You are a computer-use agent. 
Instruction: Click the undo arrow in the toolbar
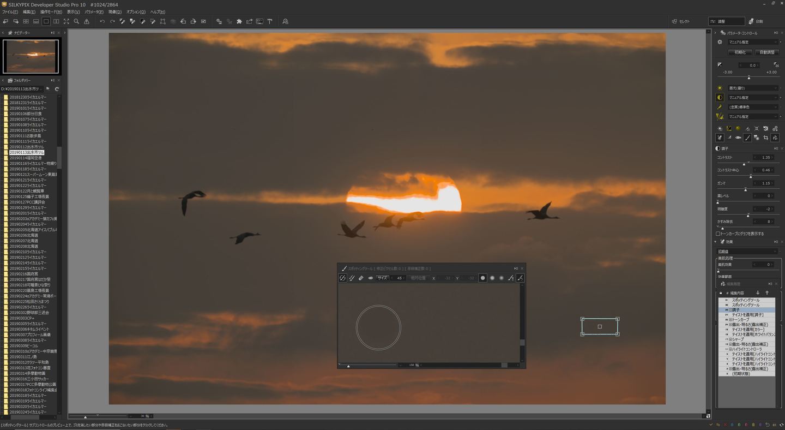coord(102,21)
